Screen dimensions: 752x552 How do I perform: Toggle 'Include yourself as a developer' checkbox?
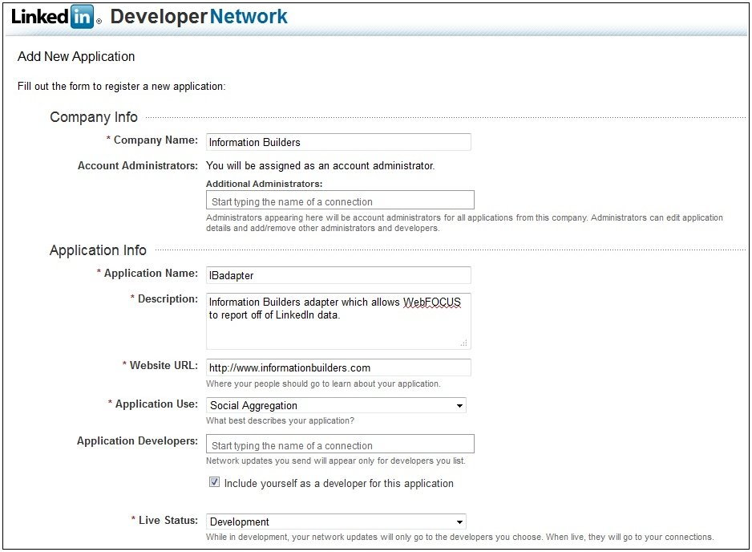click(214, 482)
